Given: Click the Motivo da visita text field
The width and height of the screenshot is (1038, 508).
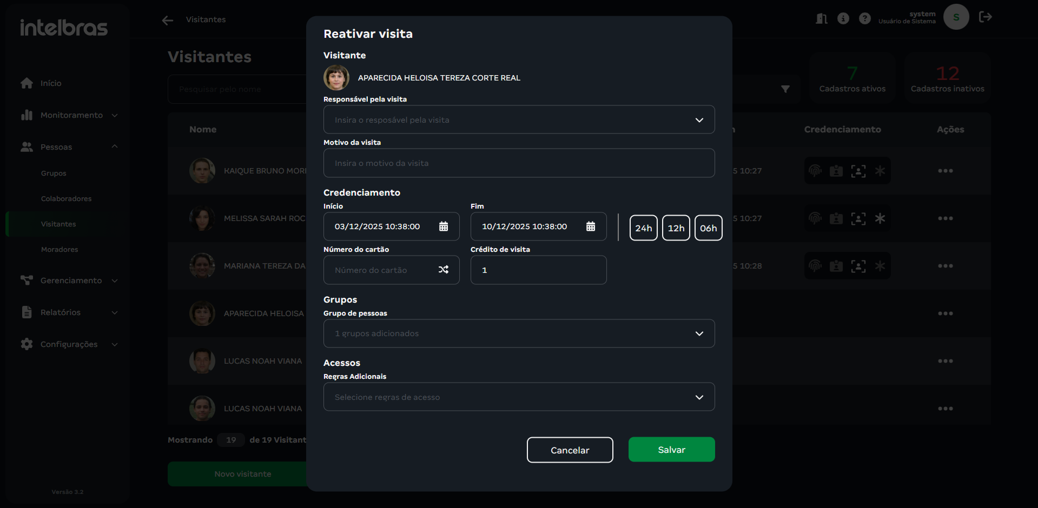Looking at the screenshot, I should 519,163.
